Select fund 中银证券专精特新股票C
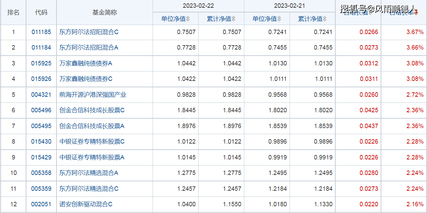Viewport: 427px width, 213px height. click(x=92, y=142)
